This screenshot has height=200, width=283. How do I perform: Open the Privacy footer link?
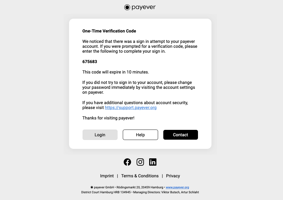click(x=173, y=176)
